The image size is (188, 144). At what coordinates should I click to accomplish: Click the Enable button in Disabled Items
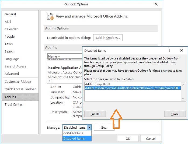(95, 114)
